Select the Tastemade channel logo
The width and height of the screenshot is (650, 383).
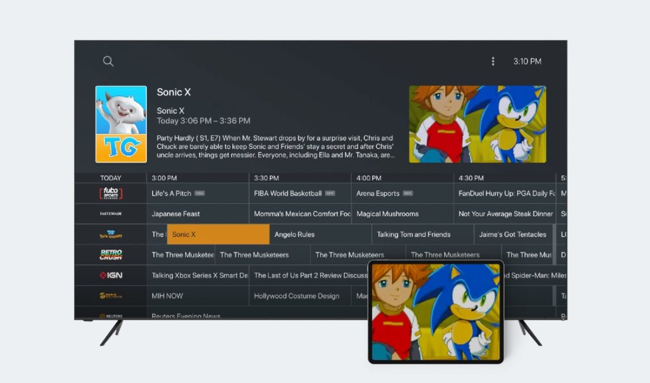point(110,214)
